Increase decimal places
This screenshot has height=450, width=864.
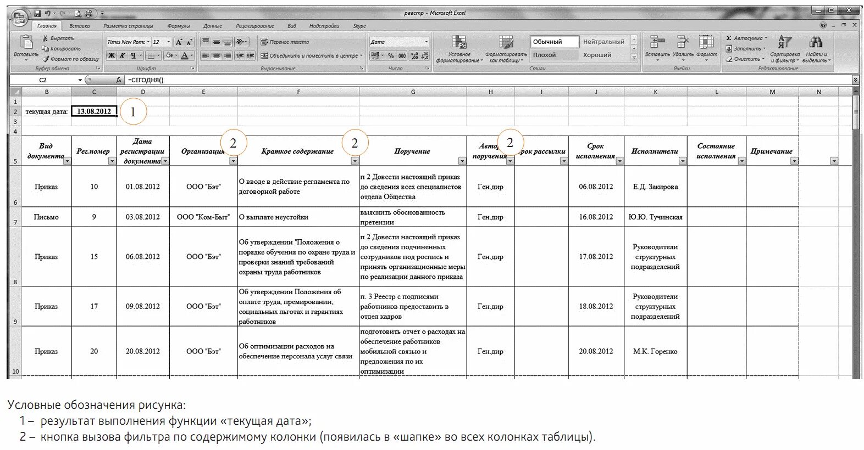(414, 55)
